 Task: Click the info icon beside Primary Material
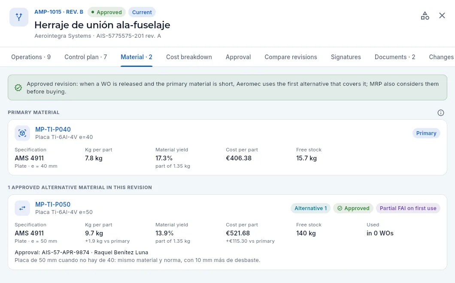(x=440, y=113)
